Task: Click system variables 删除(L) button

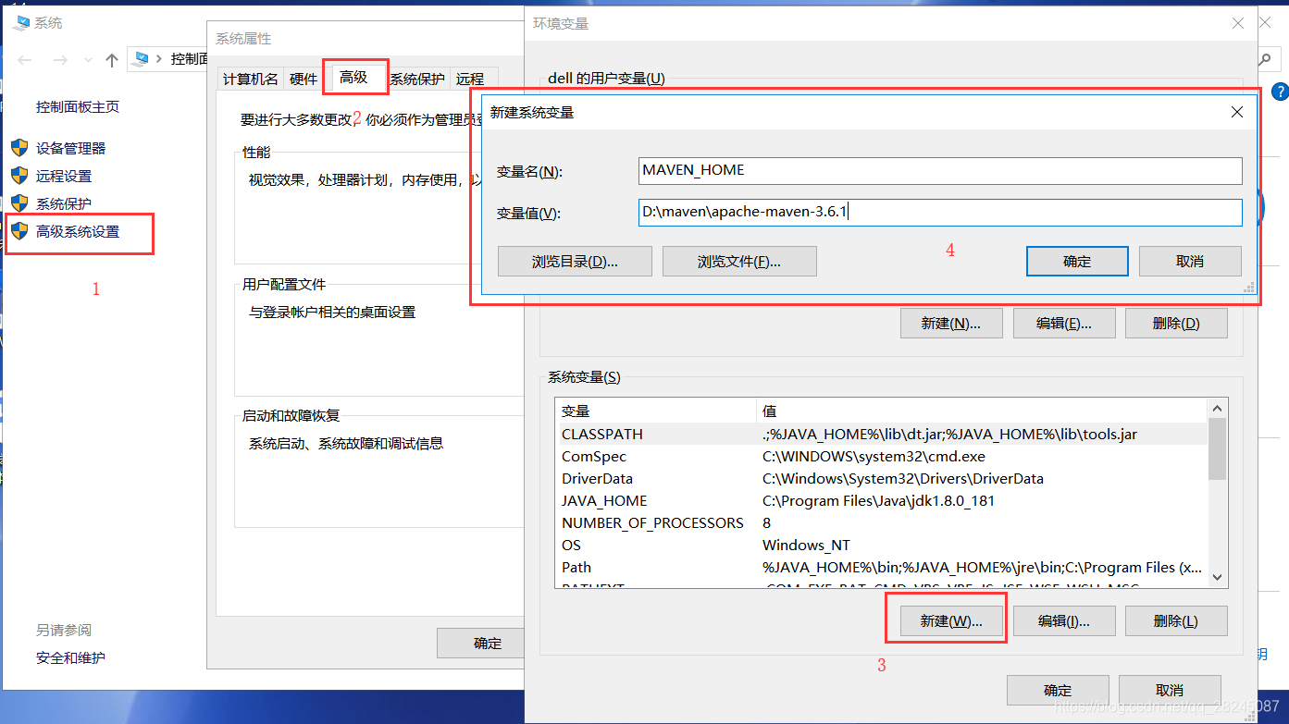Action: (1176, 621)
